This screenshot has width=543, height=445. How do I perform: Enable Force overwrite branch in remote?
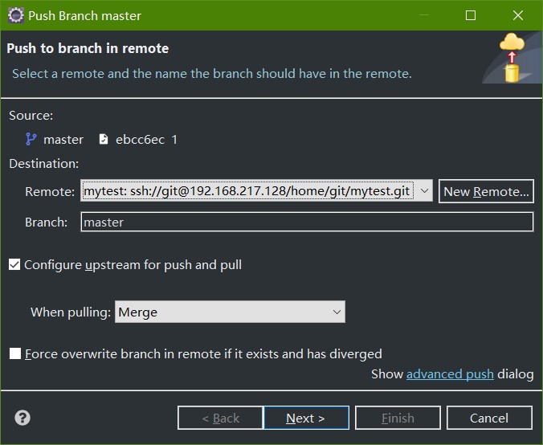point(15,353)
